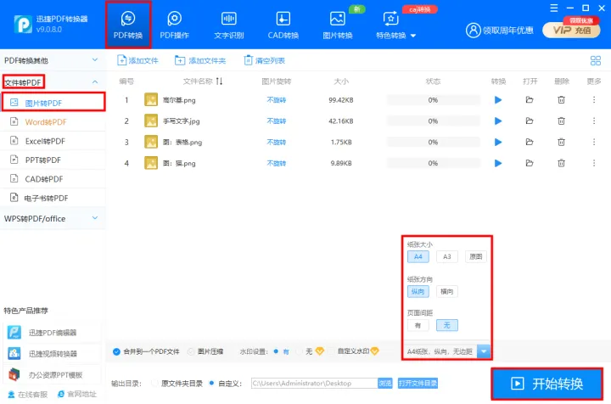Open folder for 高尔基.png
Screen dimensions: 611x404
click(x=530, y=100)
